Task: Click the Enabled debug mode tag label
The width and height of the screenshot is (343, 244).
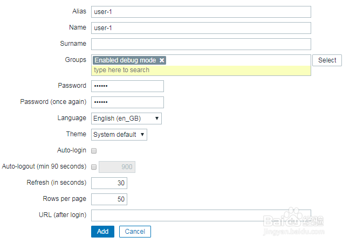Action: tap(125, 60)
